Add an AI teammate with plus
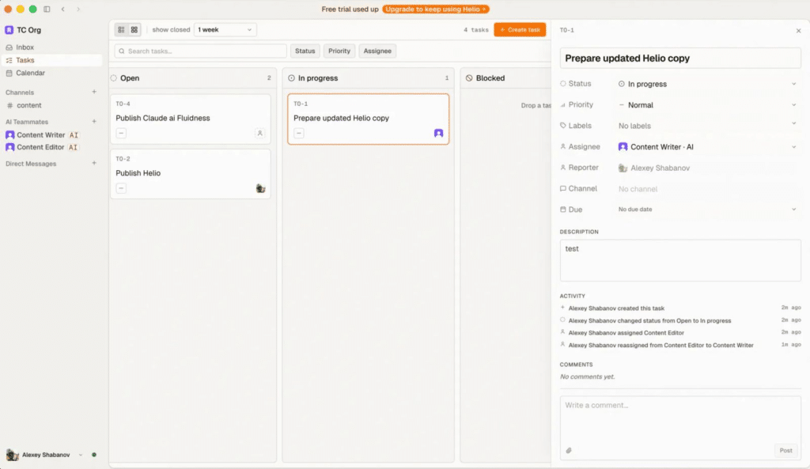810x469 pixels. pos(94,121)
